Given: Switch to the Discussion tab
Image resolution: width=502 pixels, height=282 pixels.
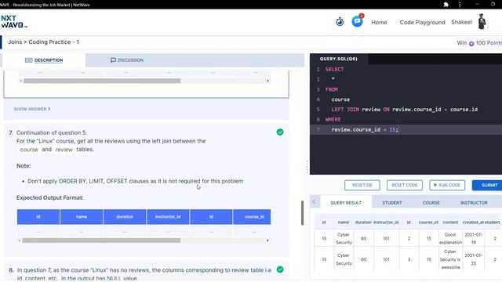Looking at the screenshot, I should click(x=127, y=60).
